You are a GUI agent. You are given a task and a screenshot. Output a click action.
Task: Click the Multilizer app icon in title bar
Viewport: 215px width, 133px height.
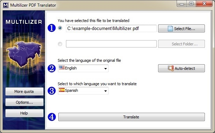tap(6, 5)
